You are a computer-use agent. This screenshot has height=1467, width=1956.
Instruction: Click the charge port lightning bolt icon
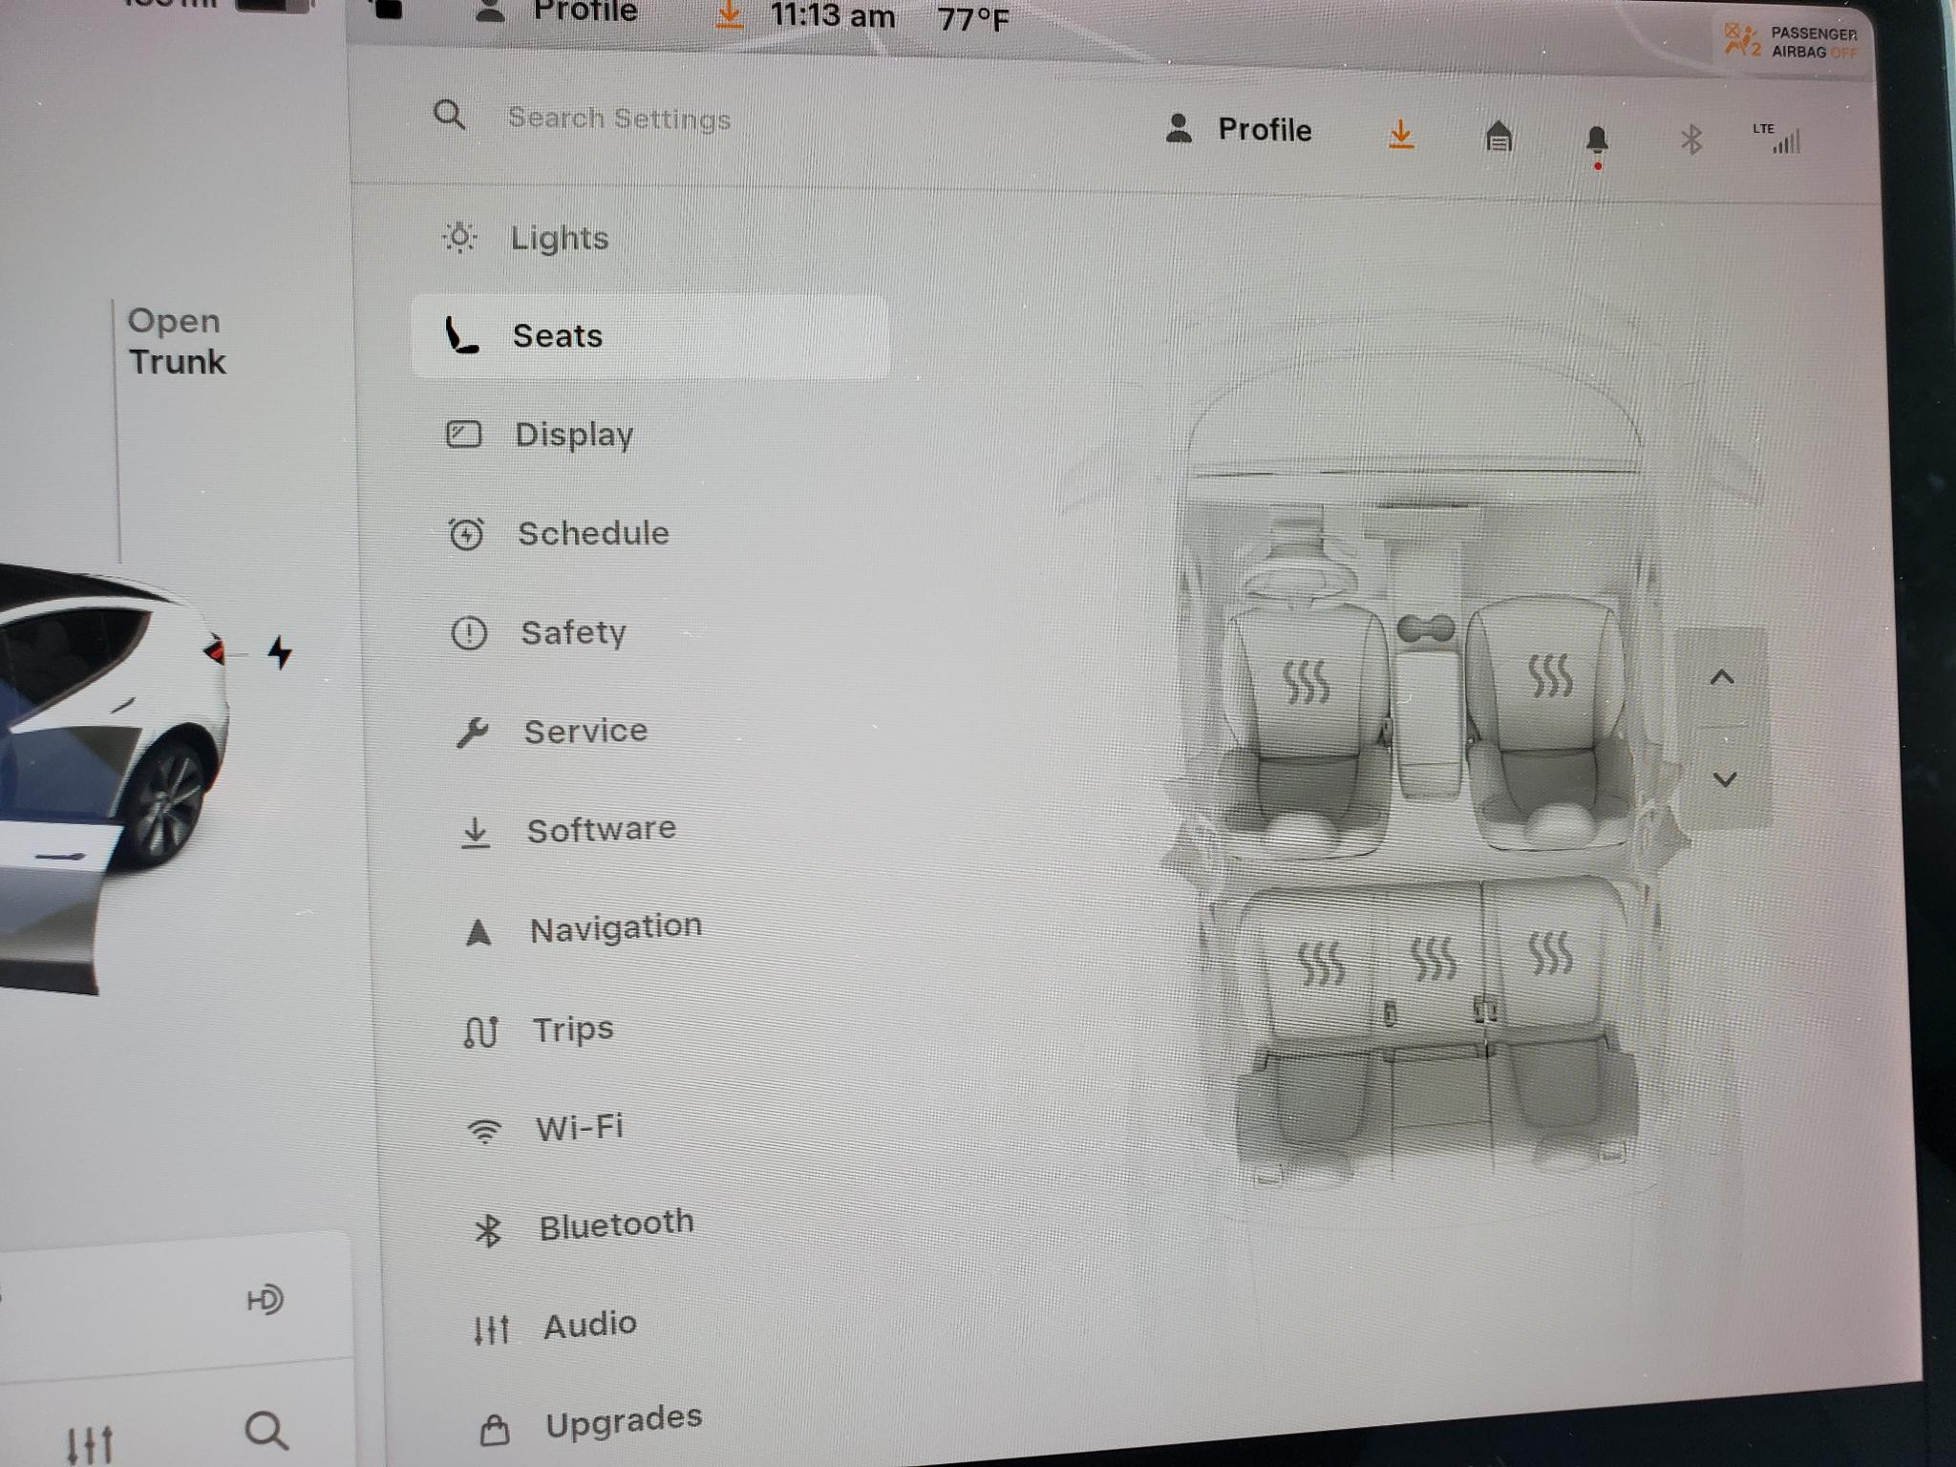point(280,652)
